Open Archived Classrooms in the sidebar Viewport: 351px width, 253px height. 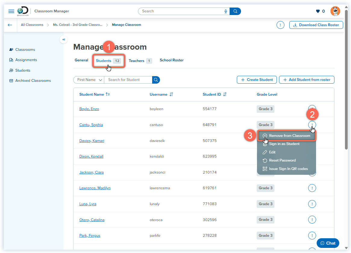[x=33, y=80]
